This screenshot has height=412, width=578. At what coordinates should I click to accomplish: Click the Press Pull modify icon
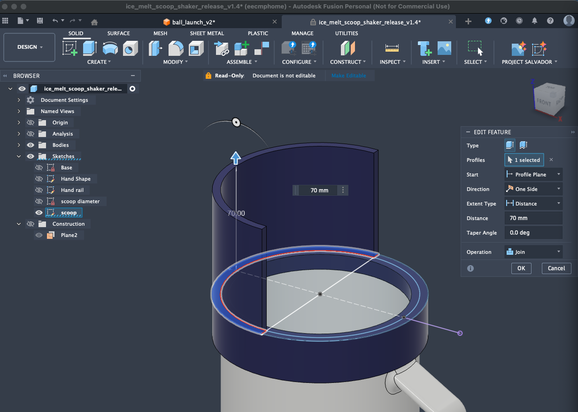tap(155, 48)
